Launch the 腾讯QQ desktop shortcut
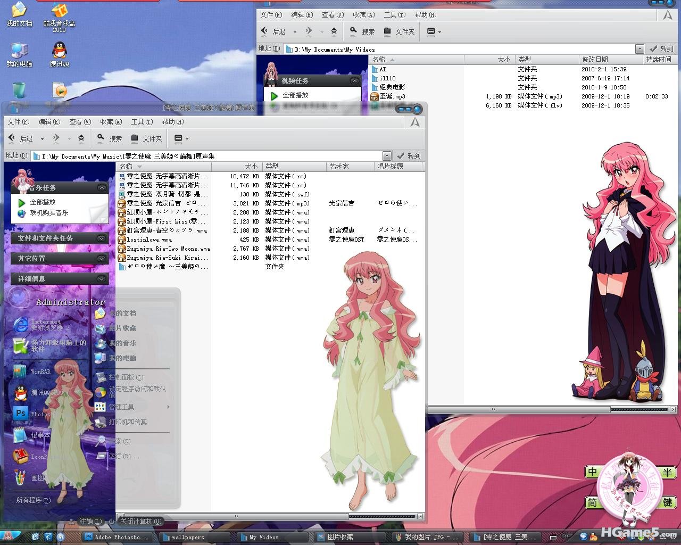This screenshot has height=545, width=681. tap(60, 55)
